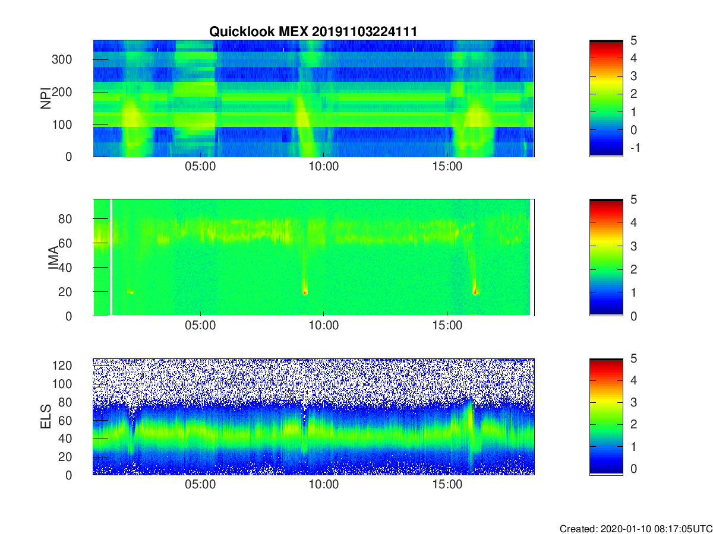Click the 05:00 tick under the IMA plot

pos(200,325)
